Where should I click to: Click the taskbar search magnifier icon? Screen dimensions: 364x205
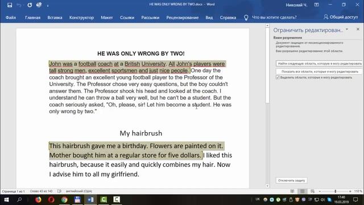click(x=19, y=199)
